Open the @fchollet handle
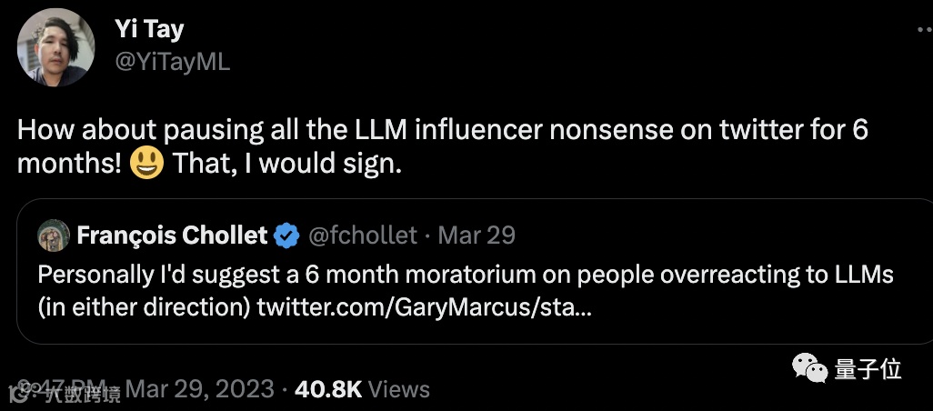 (363, 236)
